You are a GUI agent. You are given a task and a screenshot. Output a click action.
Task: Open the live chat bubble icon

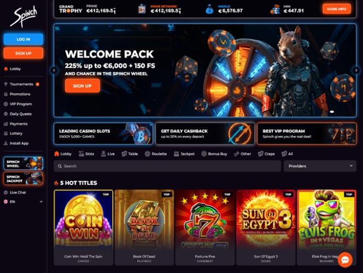click(x=345, y=260)
